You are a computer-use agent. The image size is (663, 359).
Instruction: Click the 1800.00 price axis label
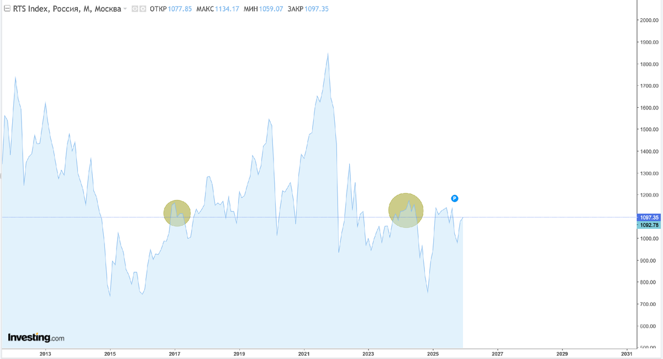(x=650, y=64)
